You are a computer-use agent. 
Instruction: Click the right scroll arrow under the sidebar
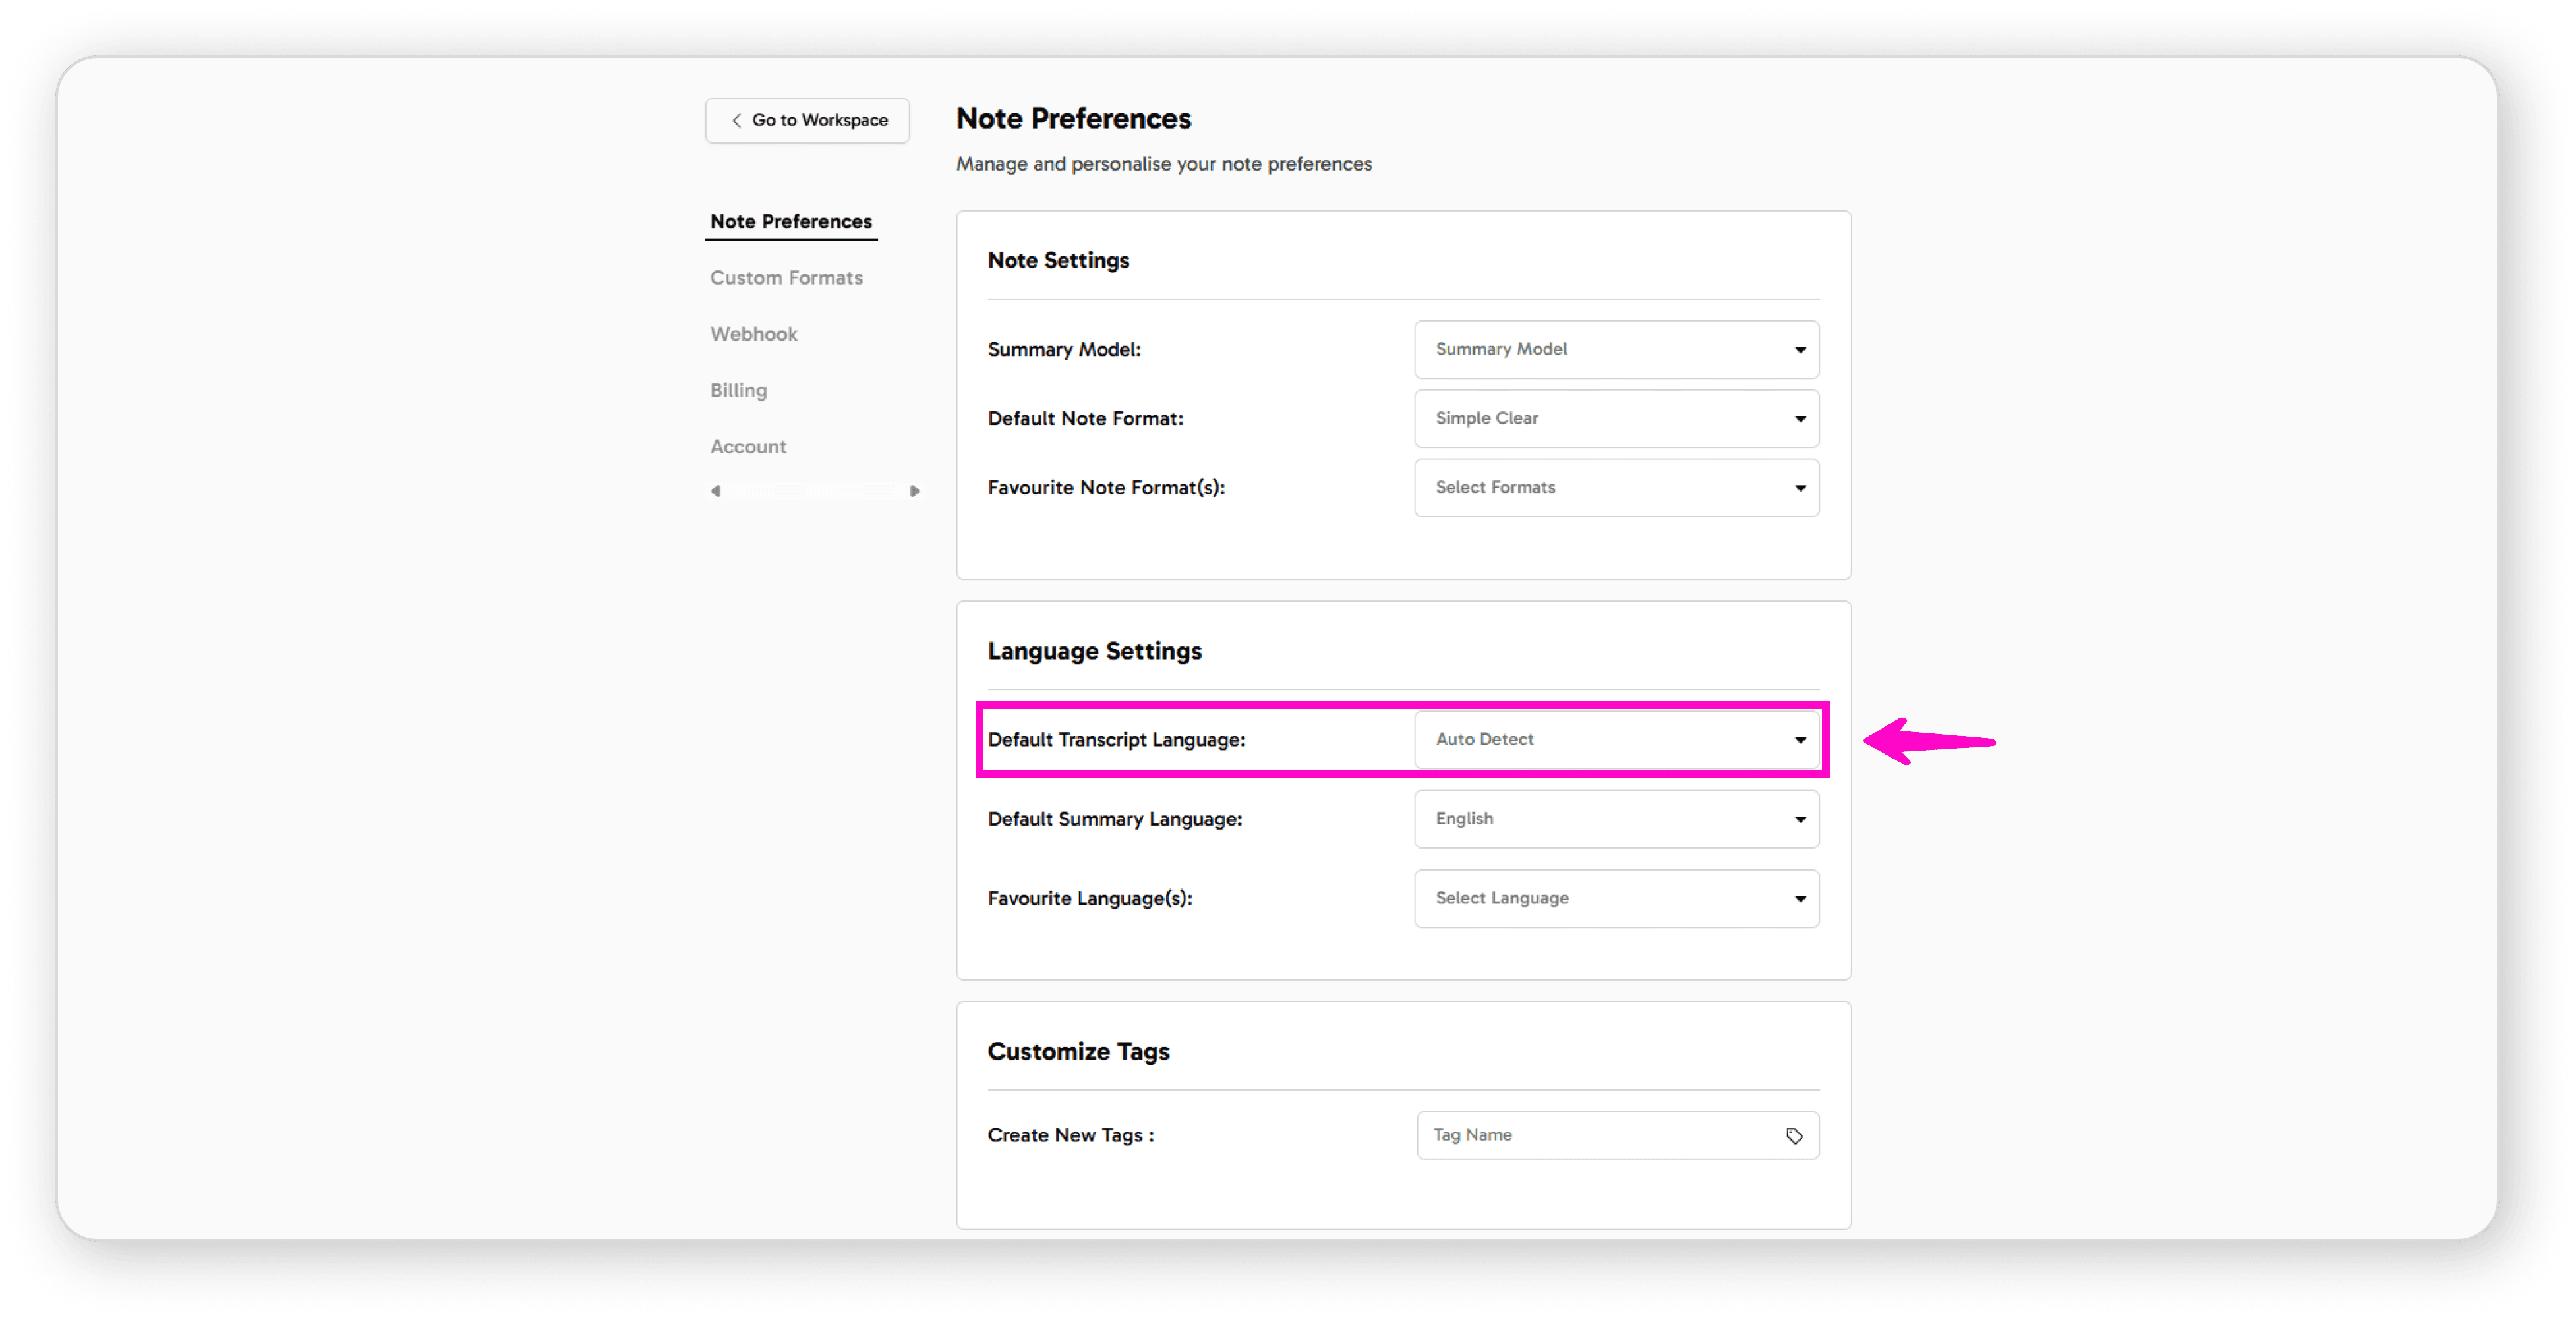tap(914, 491)
